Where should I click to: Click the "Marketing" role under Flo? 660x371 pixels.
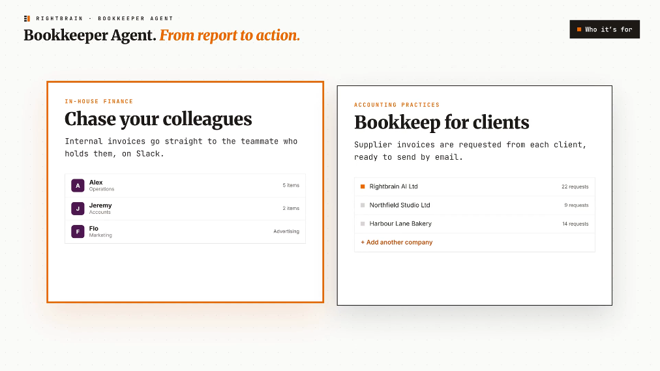tap(100, 235)
